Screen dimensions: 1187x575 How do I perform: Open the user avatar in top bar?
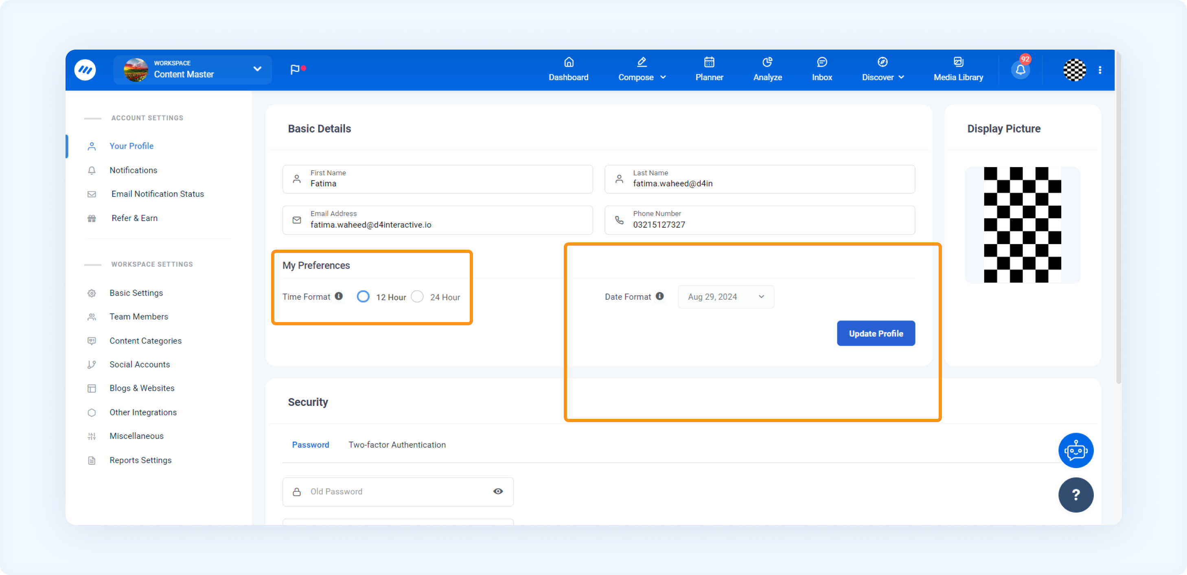tap(1074, 70)
